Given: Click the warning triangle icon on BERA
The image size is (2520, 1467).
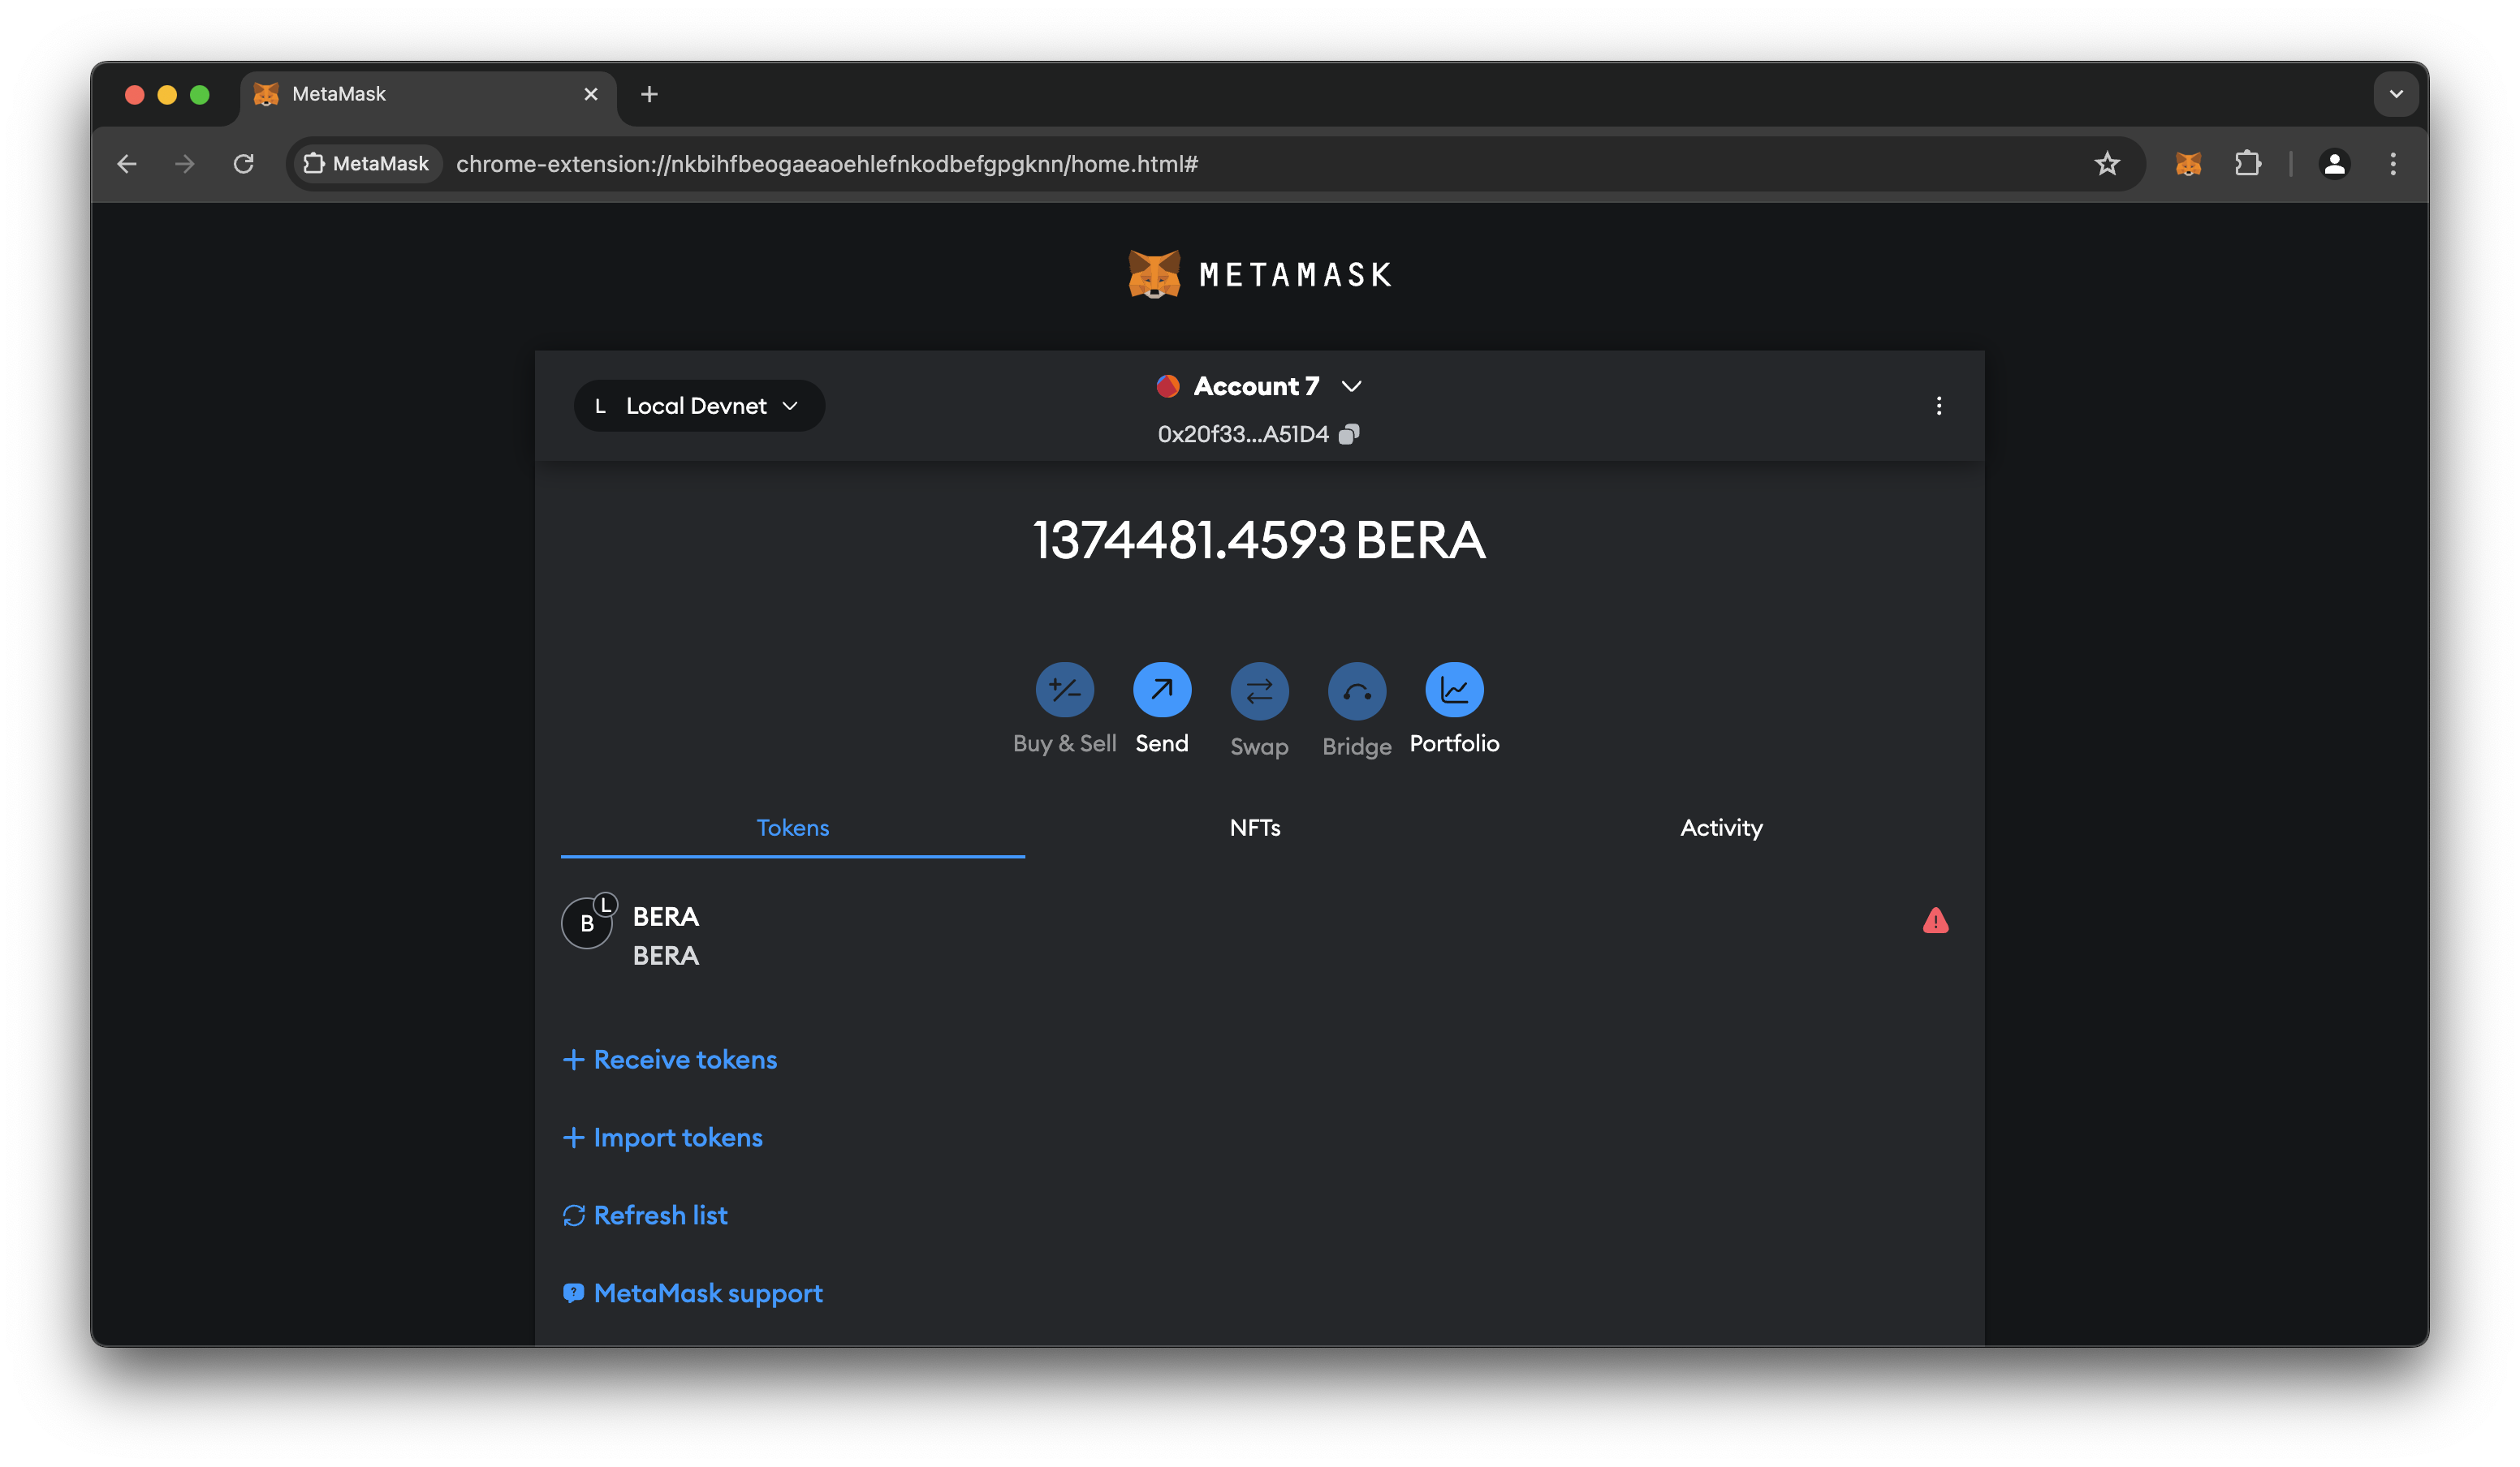Looking at the screenshot, I should [x=1936, y=920].
